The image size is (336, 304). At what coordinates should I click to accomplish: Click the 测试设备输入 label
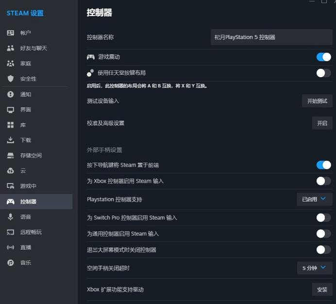click(x=103, y=101)
